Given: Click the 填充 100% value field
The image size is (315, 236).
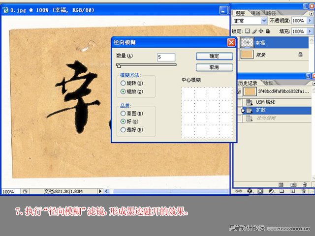Looking at the screenshot, I should tap(299, 31).
